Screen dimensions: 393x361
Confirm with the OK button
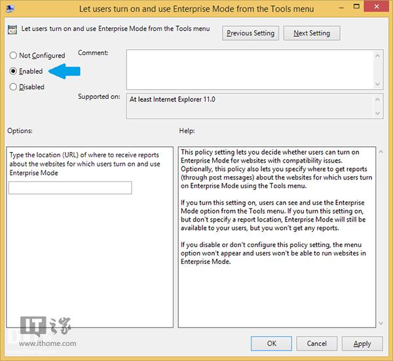click(x=271, y=343)
